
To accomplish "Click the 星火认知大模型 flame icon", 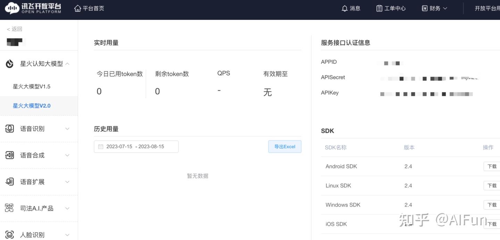I will pos(9,64).
